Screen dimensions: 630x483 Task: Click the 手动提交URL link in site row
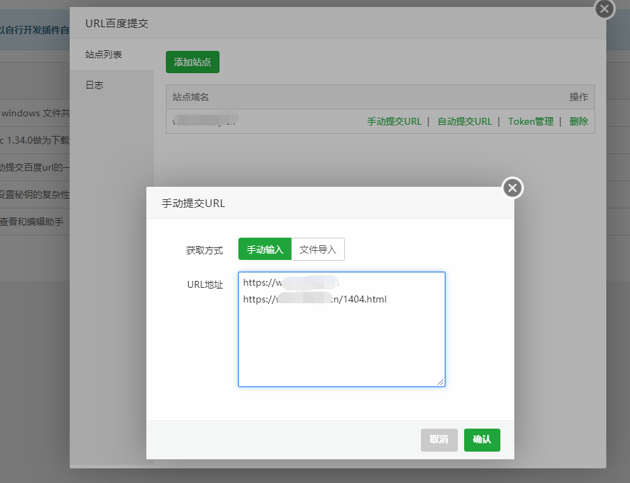pos(394,121)
